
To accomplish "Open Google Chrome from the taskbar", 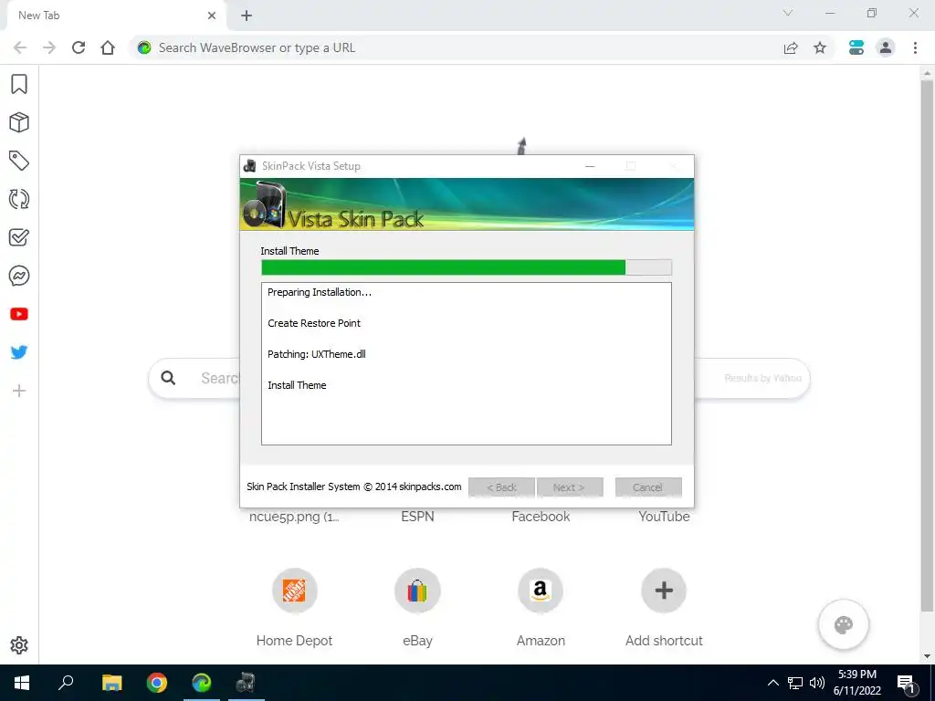I will coord(157,683).
